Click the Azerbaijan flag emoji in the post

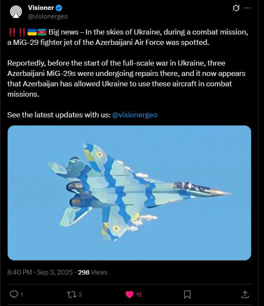(x=42, y=32)
